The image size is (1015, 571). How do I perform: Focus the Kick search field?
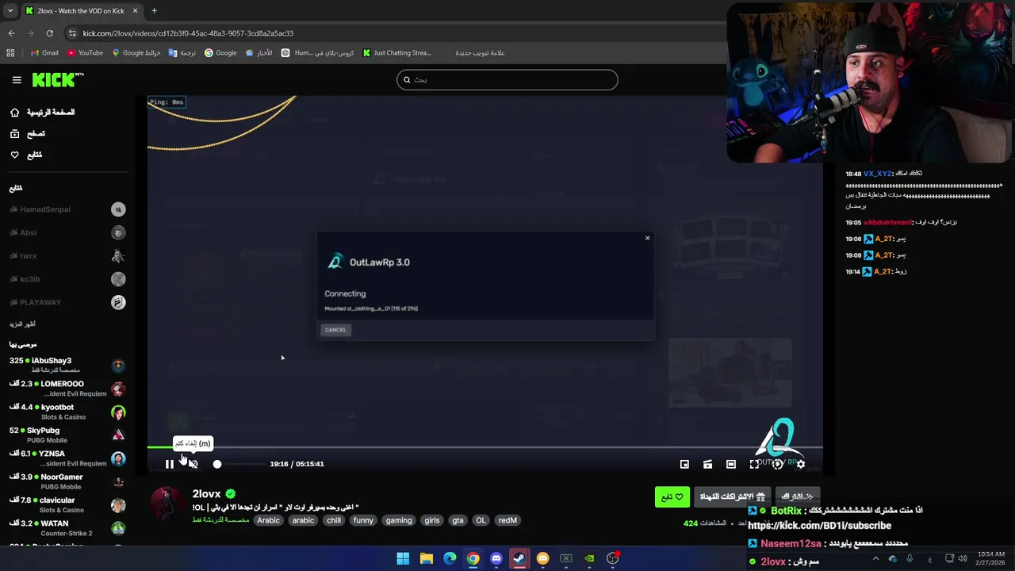pos(507,79)
